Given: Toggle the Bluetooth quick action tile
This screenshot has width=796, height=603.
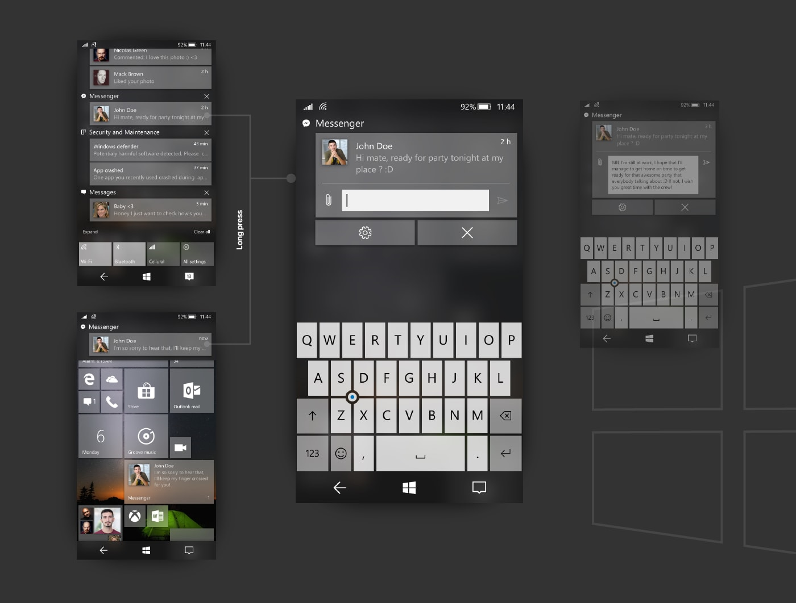Looking at the screenshot, I should coord(129,254).
